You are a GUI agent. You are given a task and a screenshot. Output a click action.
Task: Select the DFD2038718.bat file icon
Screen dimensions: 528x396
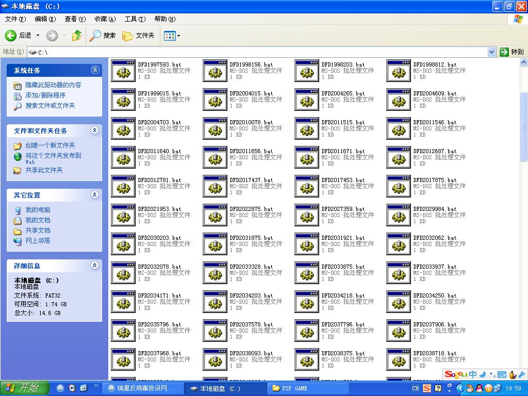[x=399, y=359]
